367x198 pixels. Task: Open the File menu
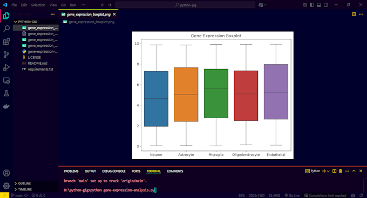click(14, 5)
